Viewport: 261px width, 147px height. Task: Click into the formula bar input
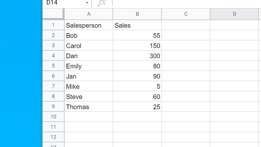coord(186,3)
